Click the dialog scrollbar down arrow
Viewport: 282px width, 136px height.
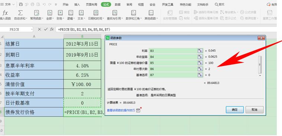click(x=260, y=76)
